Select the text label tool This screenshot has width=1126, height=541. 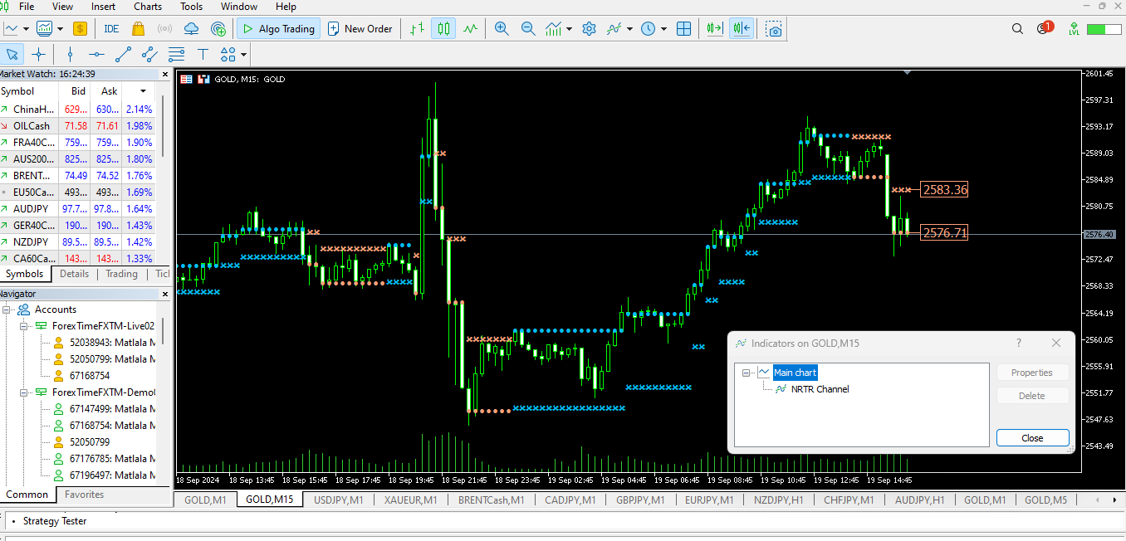coord(203,55)
